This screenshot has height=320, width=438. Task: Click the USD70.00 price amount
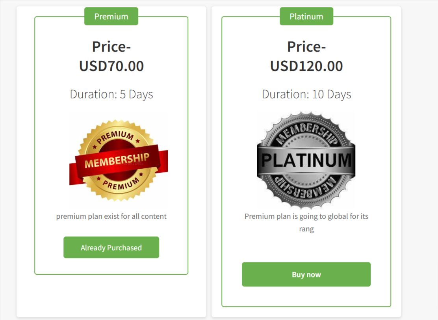tap(111, 66)
